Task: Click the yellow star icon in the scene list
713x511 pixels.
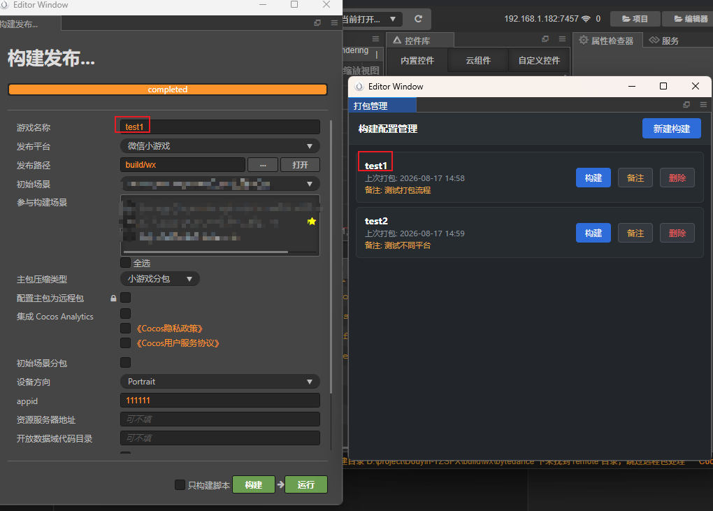Action: (x=312, y=222)
